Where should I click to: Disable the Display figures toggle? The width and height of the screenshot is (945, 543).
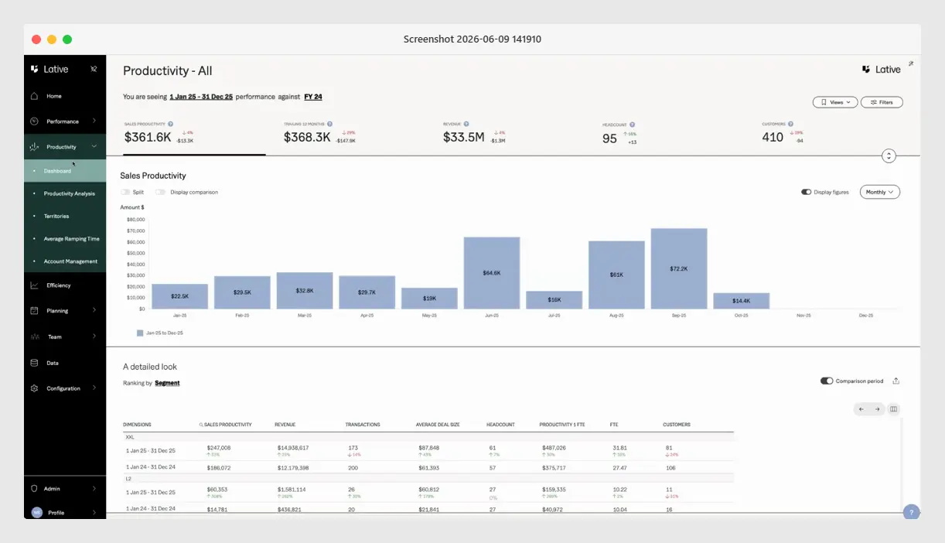[x=807, y=192]
